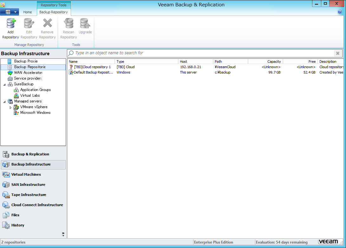Image resolution: width=346 pixels, height=248 pixels.
Task: Click the History gear icon
Action: click(6, 225)
